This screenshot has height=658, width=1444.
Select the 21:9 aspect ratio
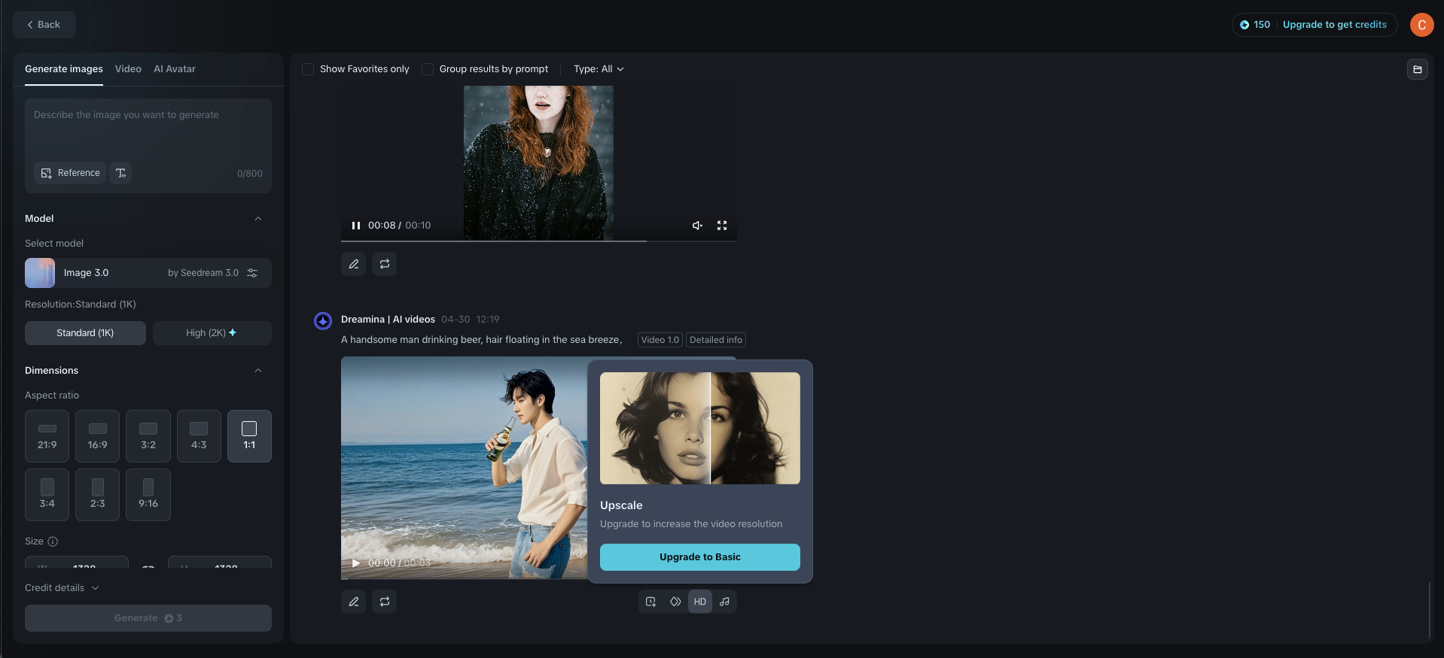(x=47, y=436)
